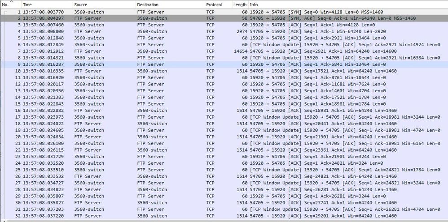Viewport: 448px width, 222px height.
Task: Select packet 2 SYN, ACK row
Action: [x=224, y=18]
